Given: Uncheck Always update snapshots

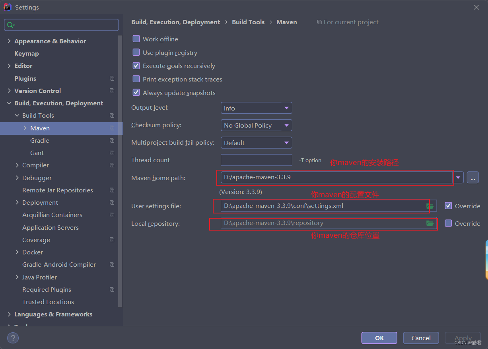Looking at the screenshot, I should (136, 93).
